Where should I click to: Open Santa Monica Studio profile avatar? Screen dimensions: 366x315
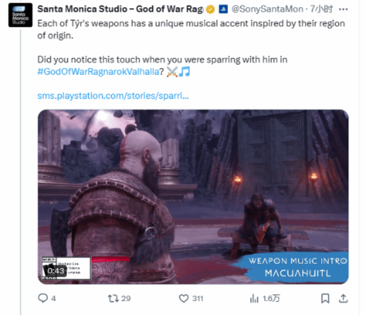pyautogui.click(x=21, y=15)
